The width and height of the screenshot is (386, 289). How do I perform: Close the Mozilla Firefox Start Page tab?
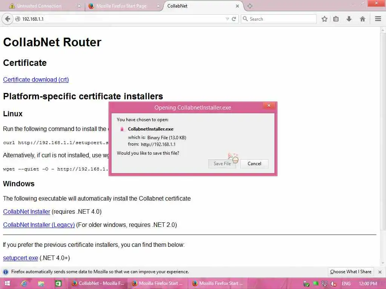pos(158,6)
